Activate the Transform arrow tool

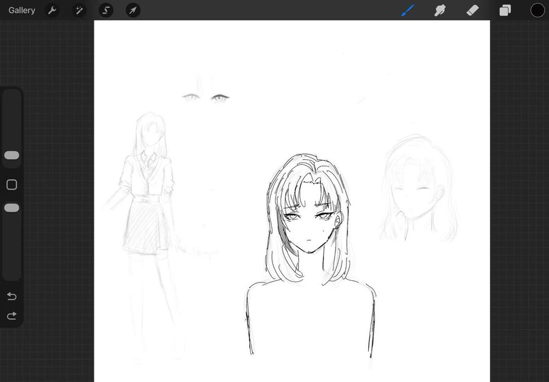[133, 10]
